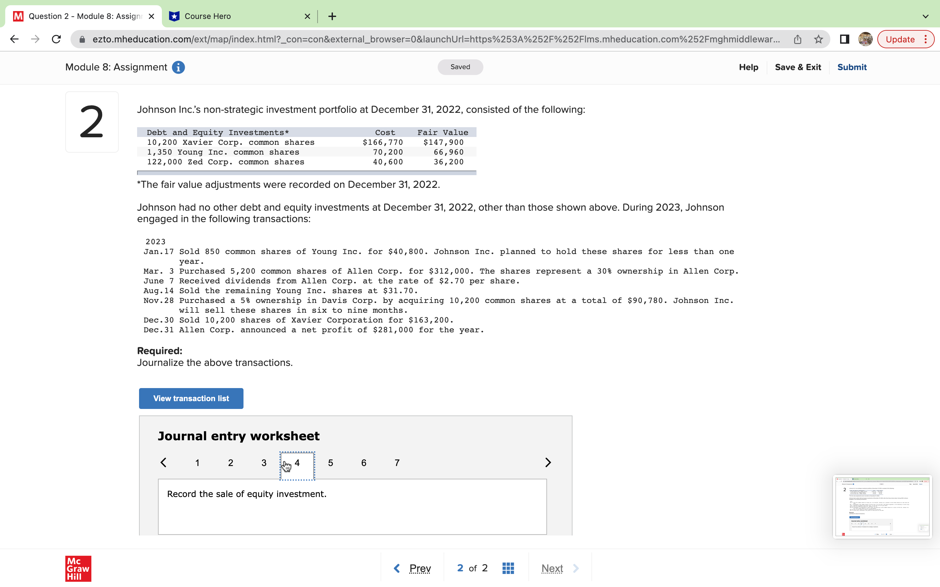Screen dimensions: 940x587
Task: Select journal entry tab 7
Action: click(x=397, y=463)
